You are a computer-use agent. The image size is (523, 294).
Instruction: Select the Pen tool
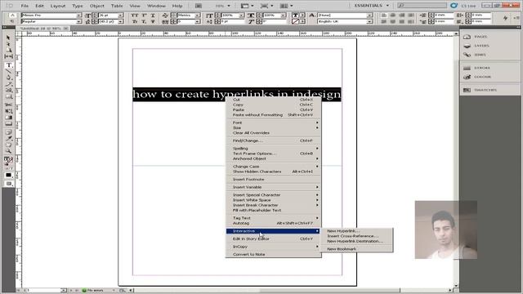click(8, 78)
